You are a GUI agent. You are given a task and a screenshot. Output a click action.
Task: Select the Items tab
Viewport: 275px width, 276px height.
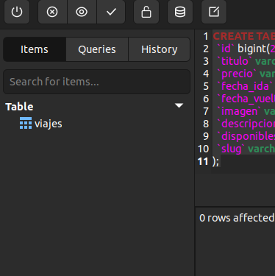[x=35, y=49]
